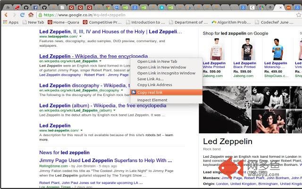This screenshot has width=302, height=189.
Task: Click the browser back arrow
Action: tap(6, 15)
